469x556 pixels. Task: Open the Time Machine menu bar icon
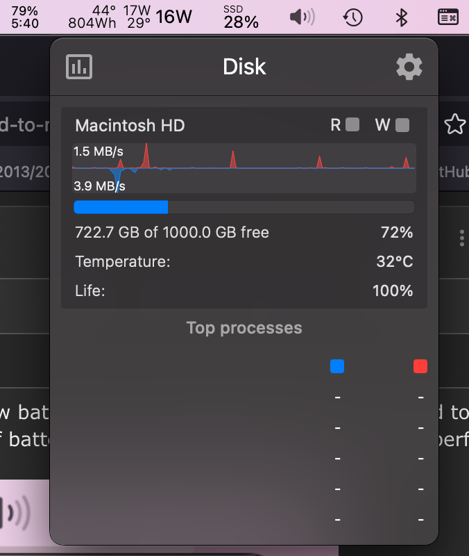353,17
